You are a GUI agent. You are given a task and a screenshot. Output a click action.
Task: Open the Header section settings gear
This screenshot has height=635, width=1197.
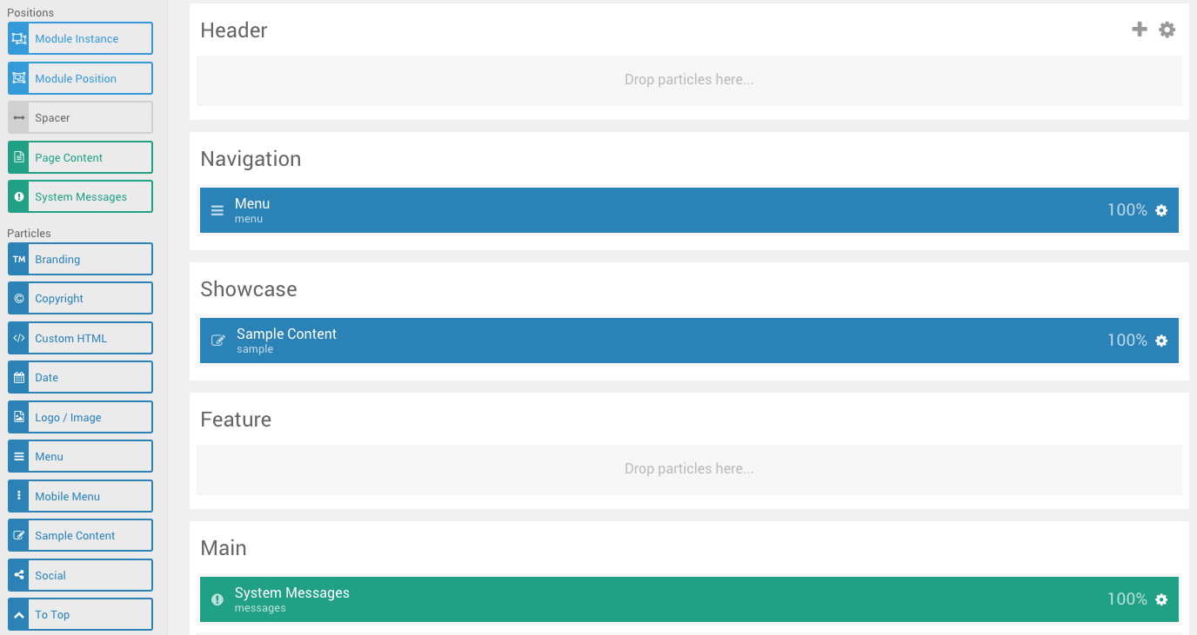click(1167, 29)
